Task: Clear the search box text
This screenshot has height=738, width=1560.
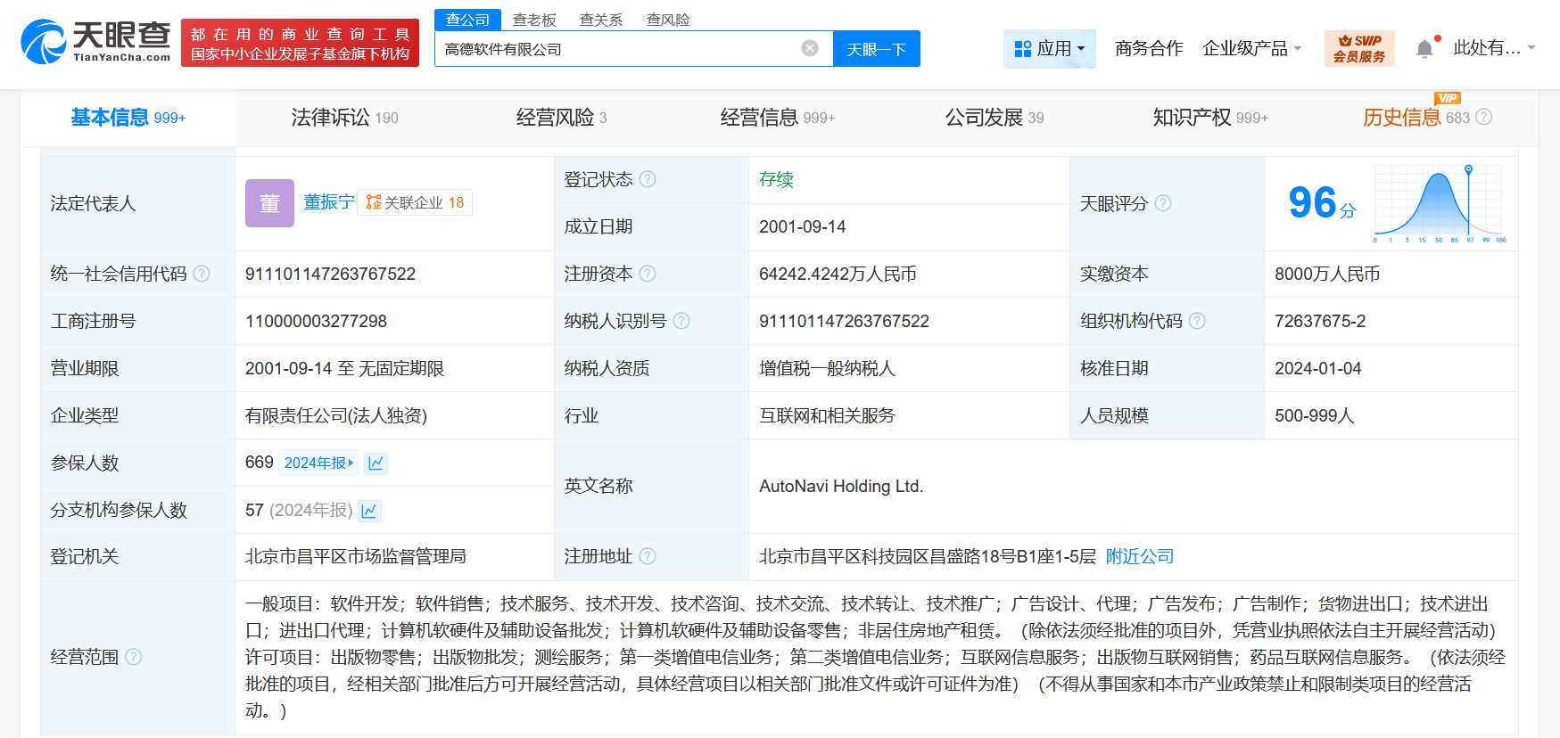Action: [809, 48]
